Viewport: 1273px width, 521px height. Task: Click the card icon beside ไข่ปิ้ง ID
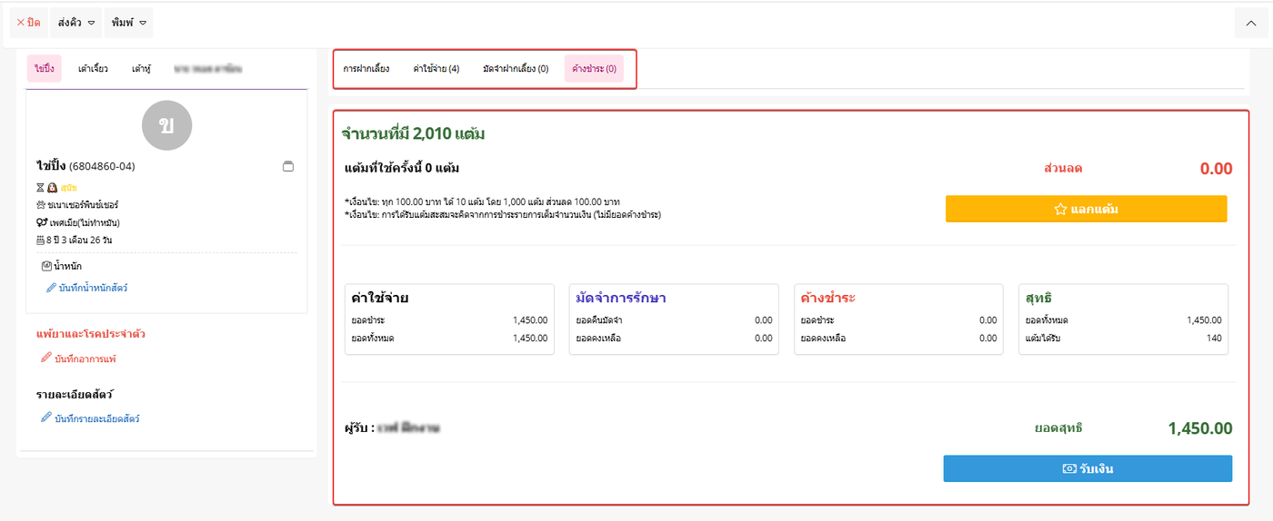tap(288, 166)
